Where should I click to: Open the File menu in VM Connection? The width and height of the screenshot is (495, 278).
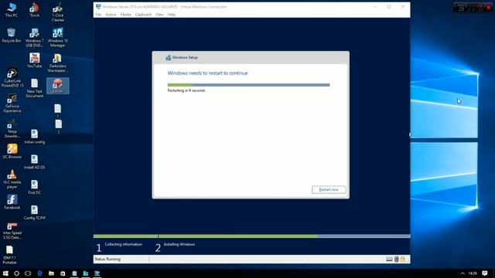click(98, 15)
